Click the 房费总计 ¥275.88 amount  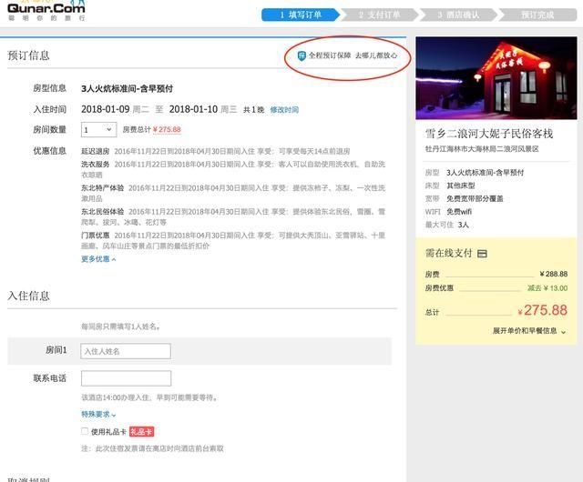pos(167,130)
